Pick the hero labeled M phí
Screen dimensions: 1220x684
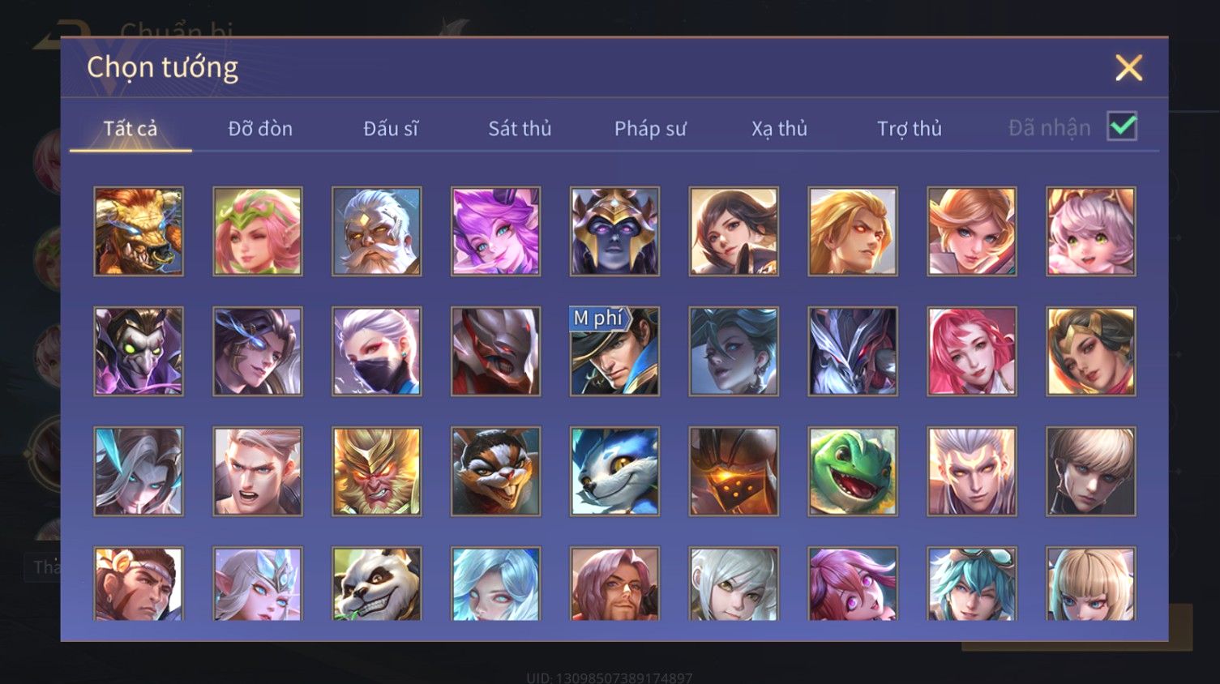click(614, 352)
